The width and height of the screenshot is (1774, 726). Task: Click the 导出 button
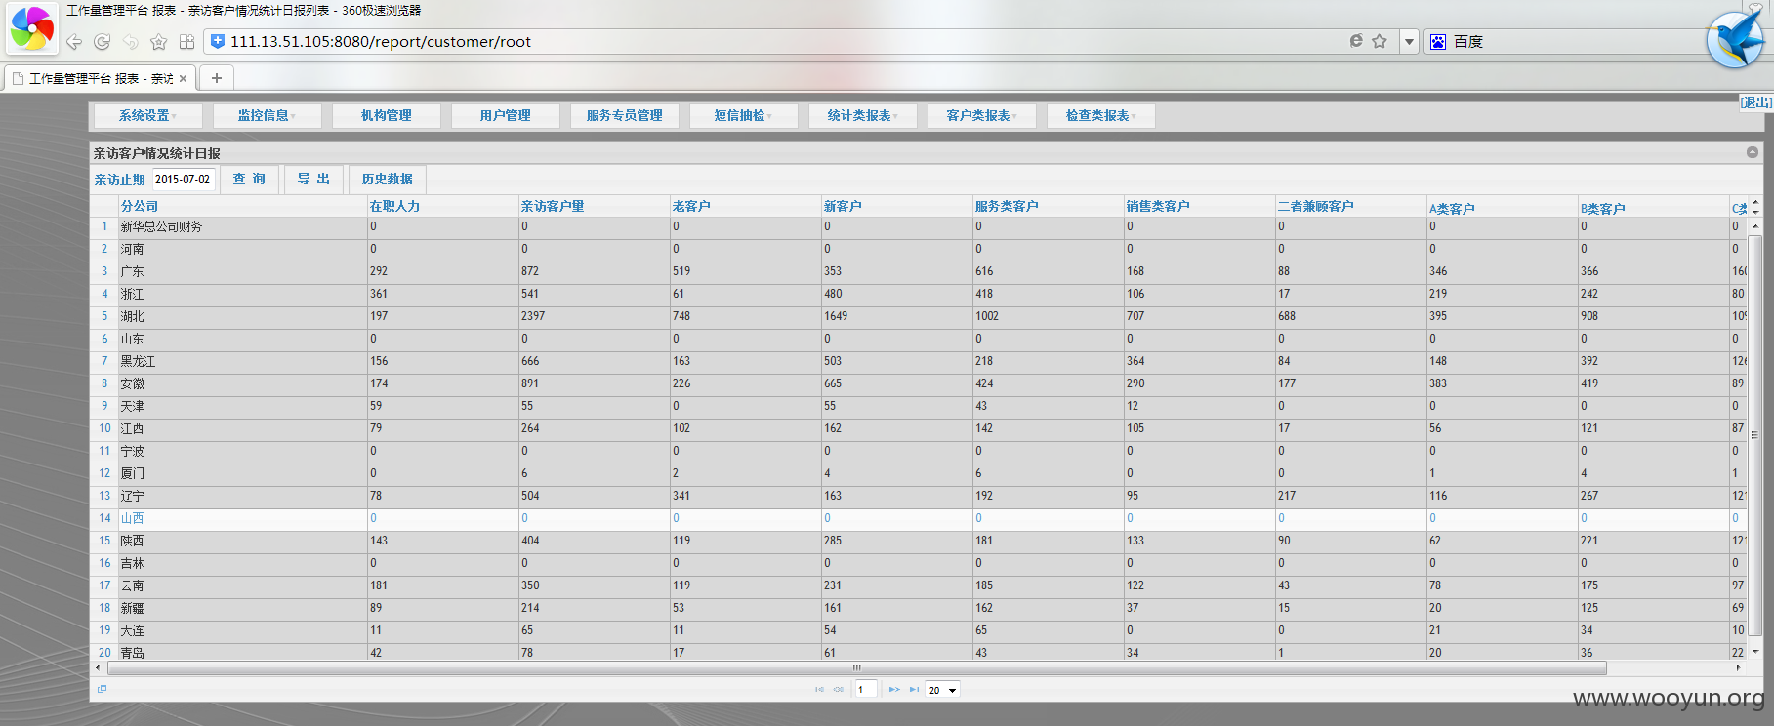pos(313,180)
